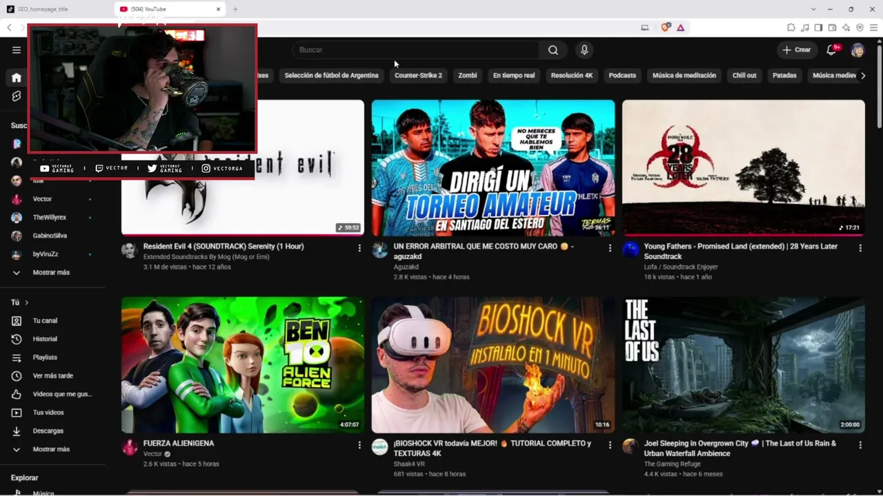Filter by Selección de fútbol de Argentina
The image size is (883, 496).
coord(331,76)
